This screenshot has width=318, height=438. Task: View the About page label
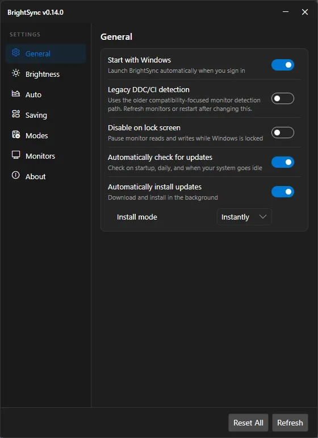click(35, 176)
